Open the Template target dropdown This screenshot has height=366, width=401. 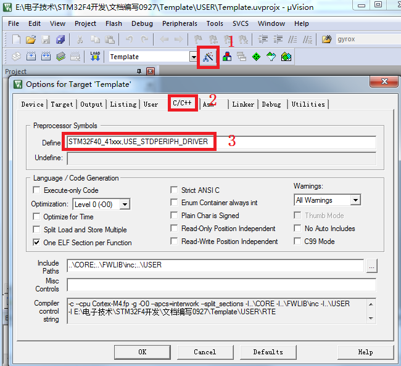pyautogui.click(x=194, y=57)
